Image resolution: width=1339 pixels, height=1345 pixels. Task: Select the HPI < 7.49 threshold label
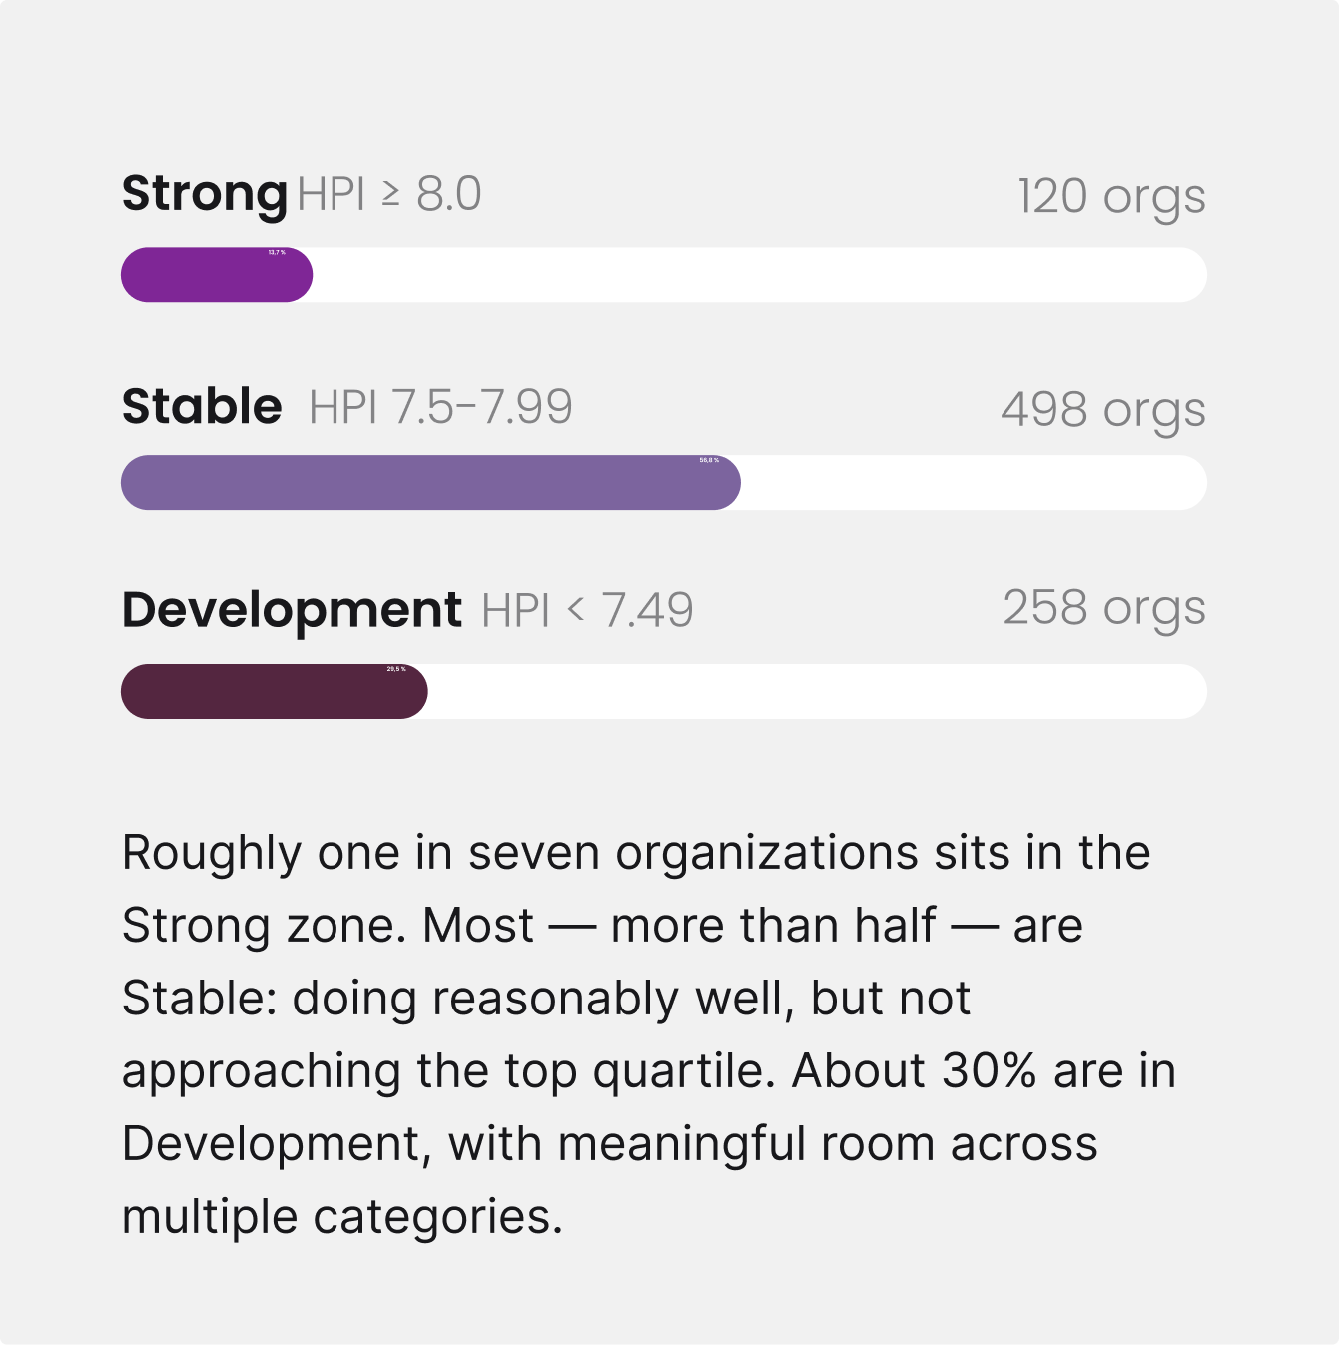pyautogui.click(x=587, y=610)
